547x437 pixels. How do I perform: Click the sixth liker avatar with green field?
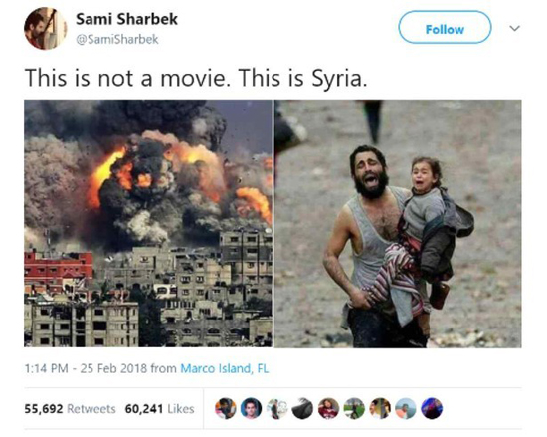(x=354, y=408)
